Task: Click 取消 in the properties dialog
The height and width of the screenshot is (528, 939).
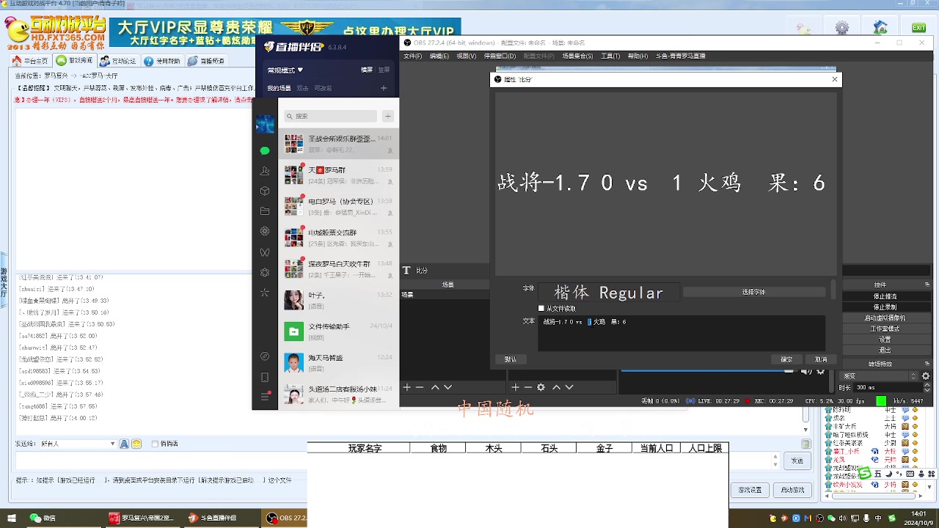Action: (821, 359)
